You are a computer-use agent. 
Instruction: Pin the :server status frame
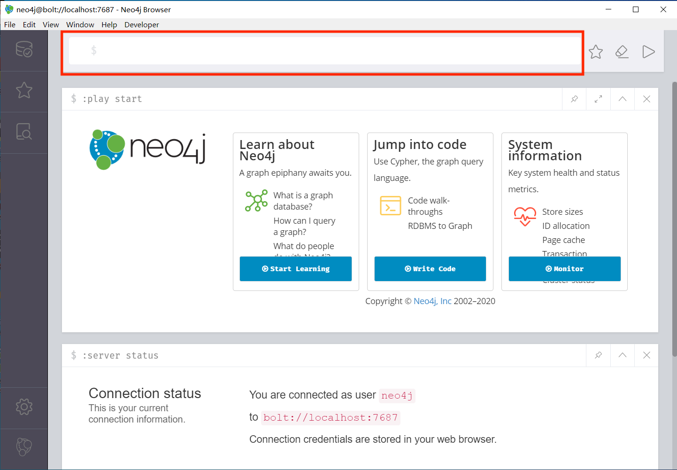(x=598, y=355)
